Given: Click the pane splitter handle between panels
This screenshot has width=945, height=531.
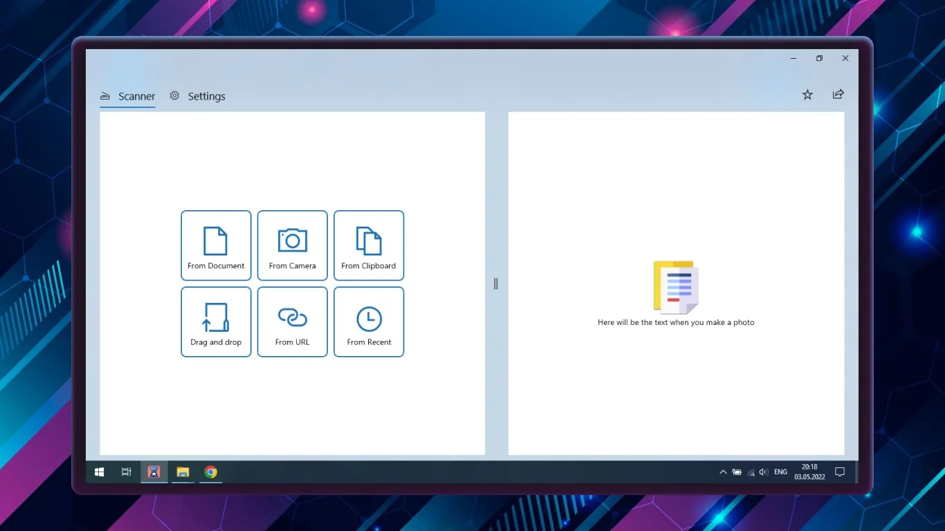Looking at the screenshot, I should coord(496,283).
